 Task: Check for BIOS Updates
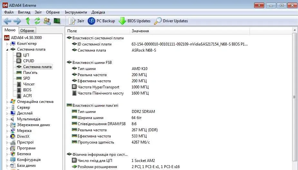(x=135, y=21)
